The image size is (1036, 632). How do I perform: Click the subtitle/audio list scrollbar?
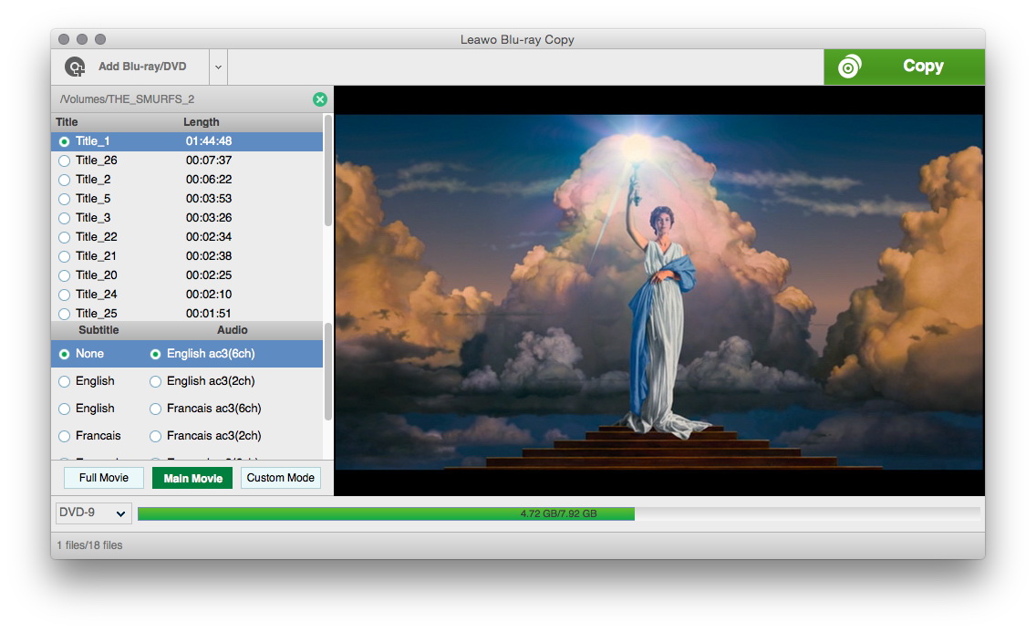pos(327,372)
